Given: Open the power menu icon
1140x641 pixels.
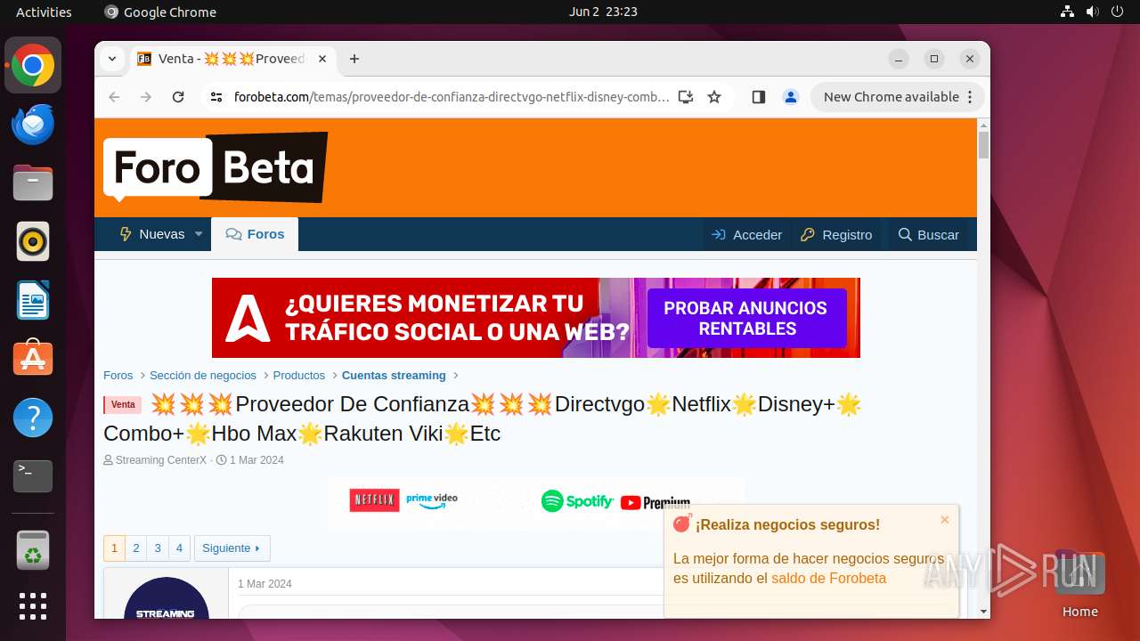Looking at the screenshot, I should (x=1117, y=12).
